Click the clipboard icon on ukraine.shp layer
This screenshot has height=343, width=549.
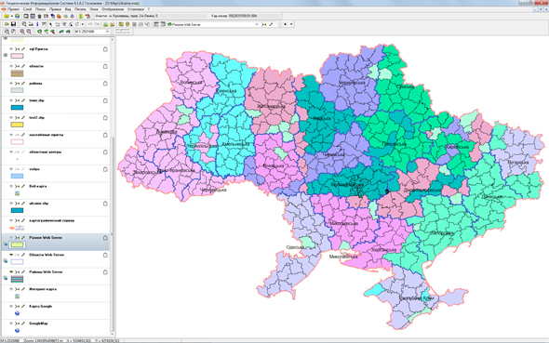[x=105, y=204]
